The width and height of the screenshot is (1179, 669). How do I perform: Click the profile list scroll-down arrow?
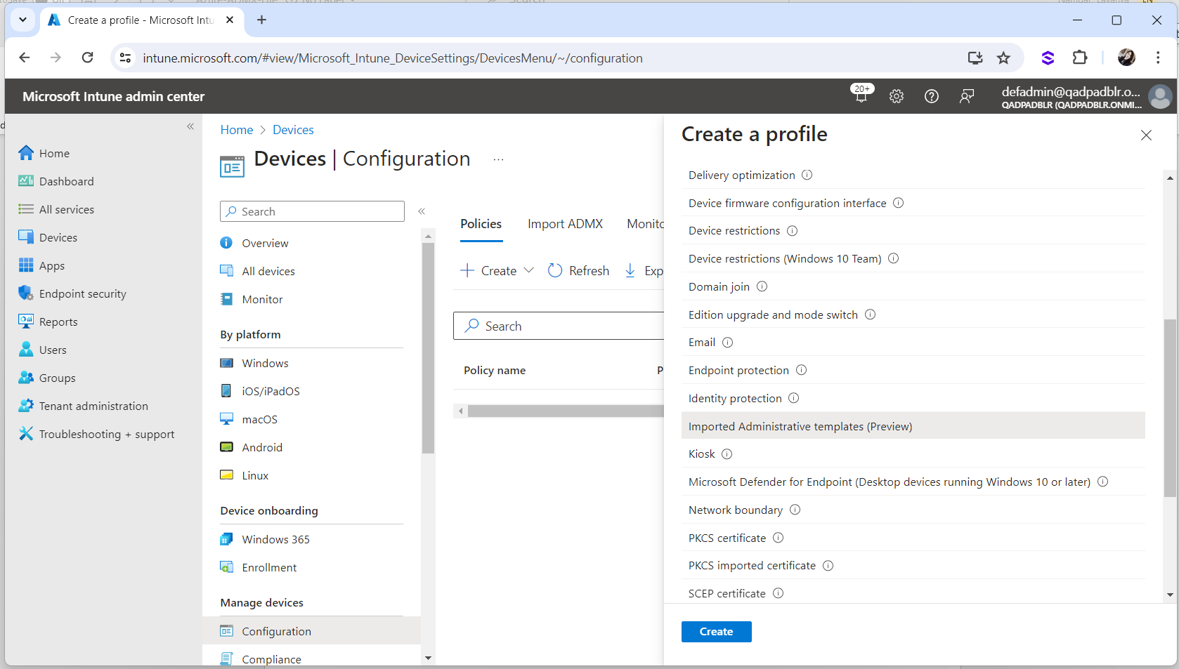click(1169, 595)
